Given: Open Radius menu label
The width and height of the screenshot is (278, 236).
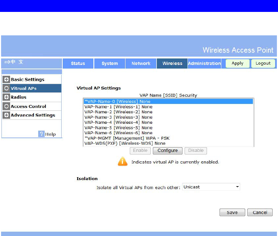Looking at the screenshot, I should [18, 97].
